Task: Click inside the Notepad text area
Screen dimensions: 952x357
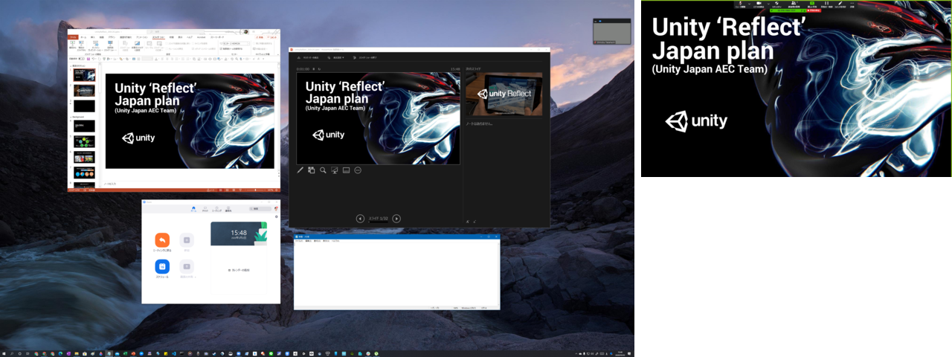Action: 396,274
